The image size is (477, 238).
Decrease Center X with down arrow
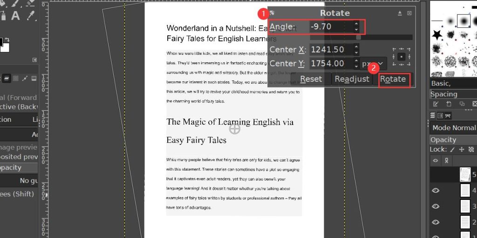(356, 53)
